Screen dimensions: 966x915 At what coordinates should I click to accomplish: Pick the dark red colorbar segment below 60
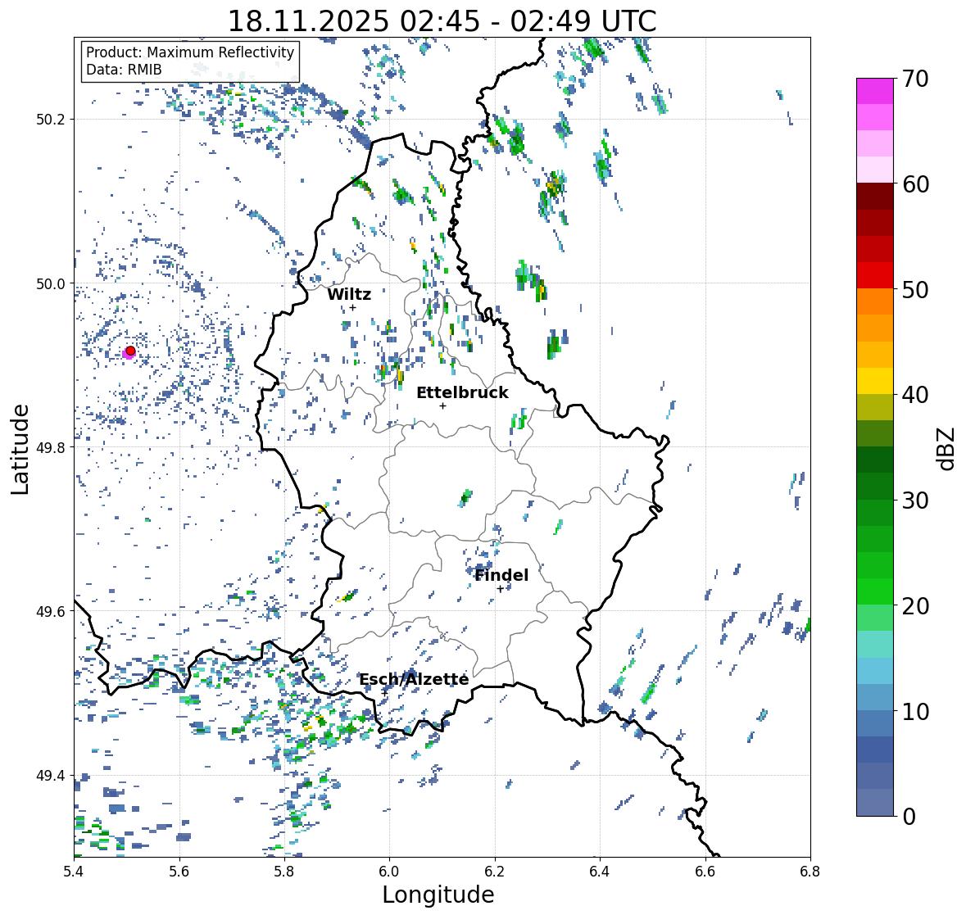pos(875,197)
